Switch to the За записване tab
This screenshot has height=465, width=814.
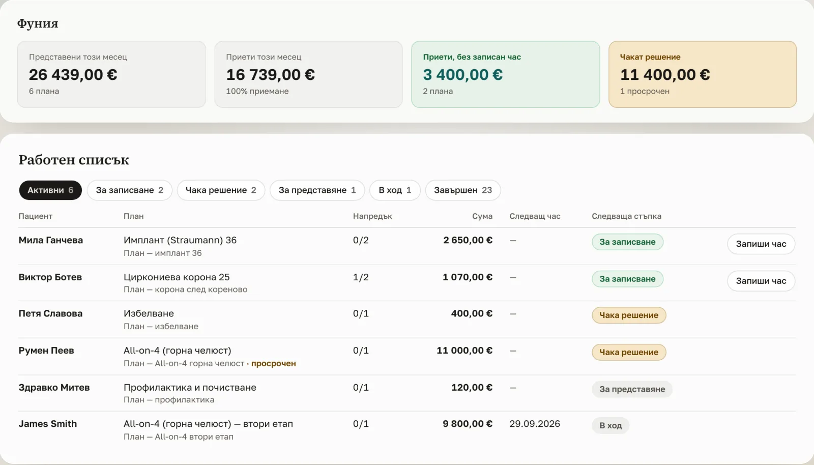(130, 190)
